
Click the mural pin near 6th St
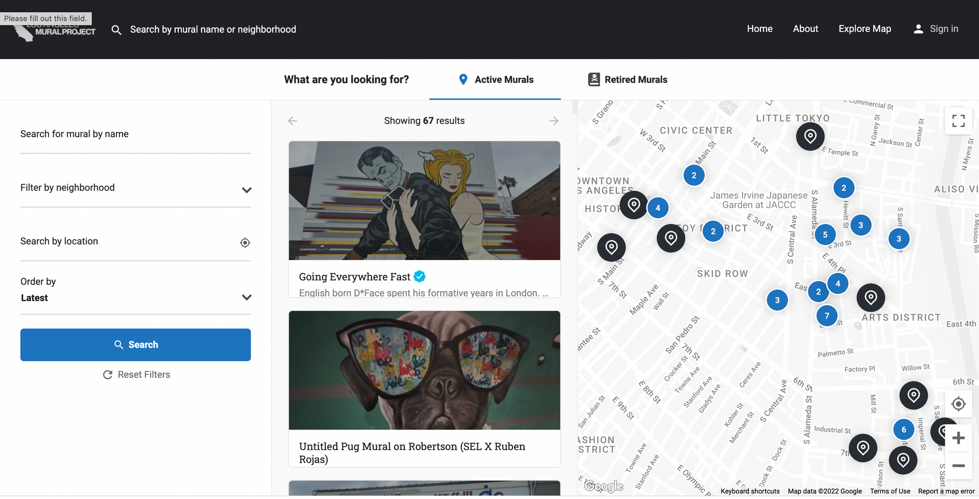click(913, 395)
